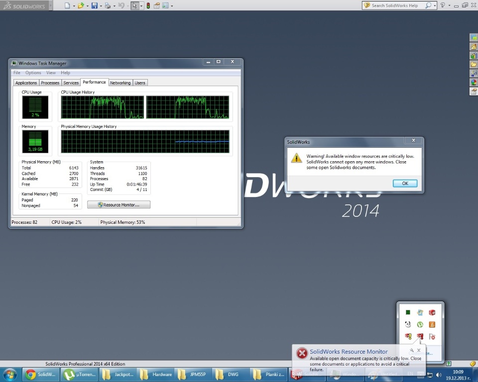
Task: Open the Hardware folder taskbar button
Action: pyautogui.click(x=156, y=375)
